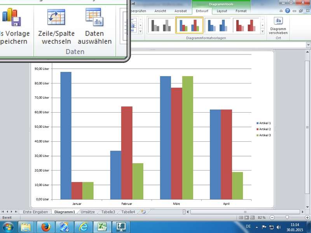
Task: Select the blue chart style thumbnail
Action: 218,25
